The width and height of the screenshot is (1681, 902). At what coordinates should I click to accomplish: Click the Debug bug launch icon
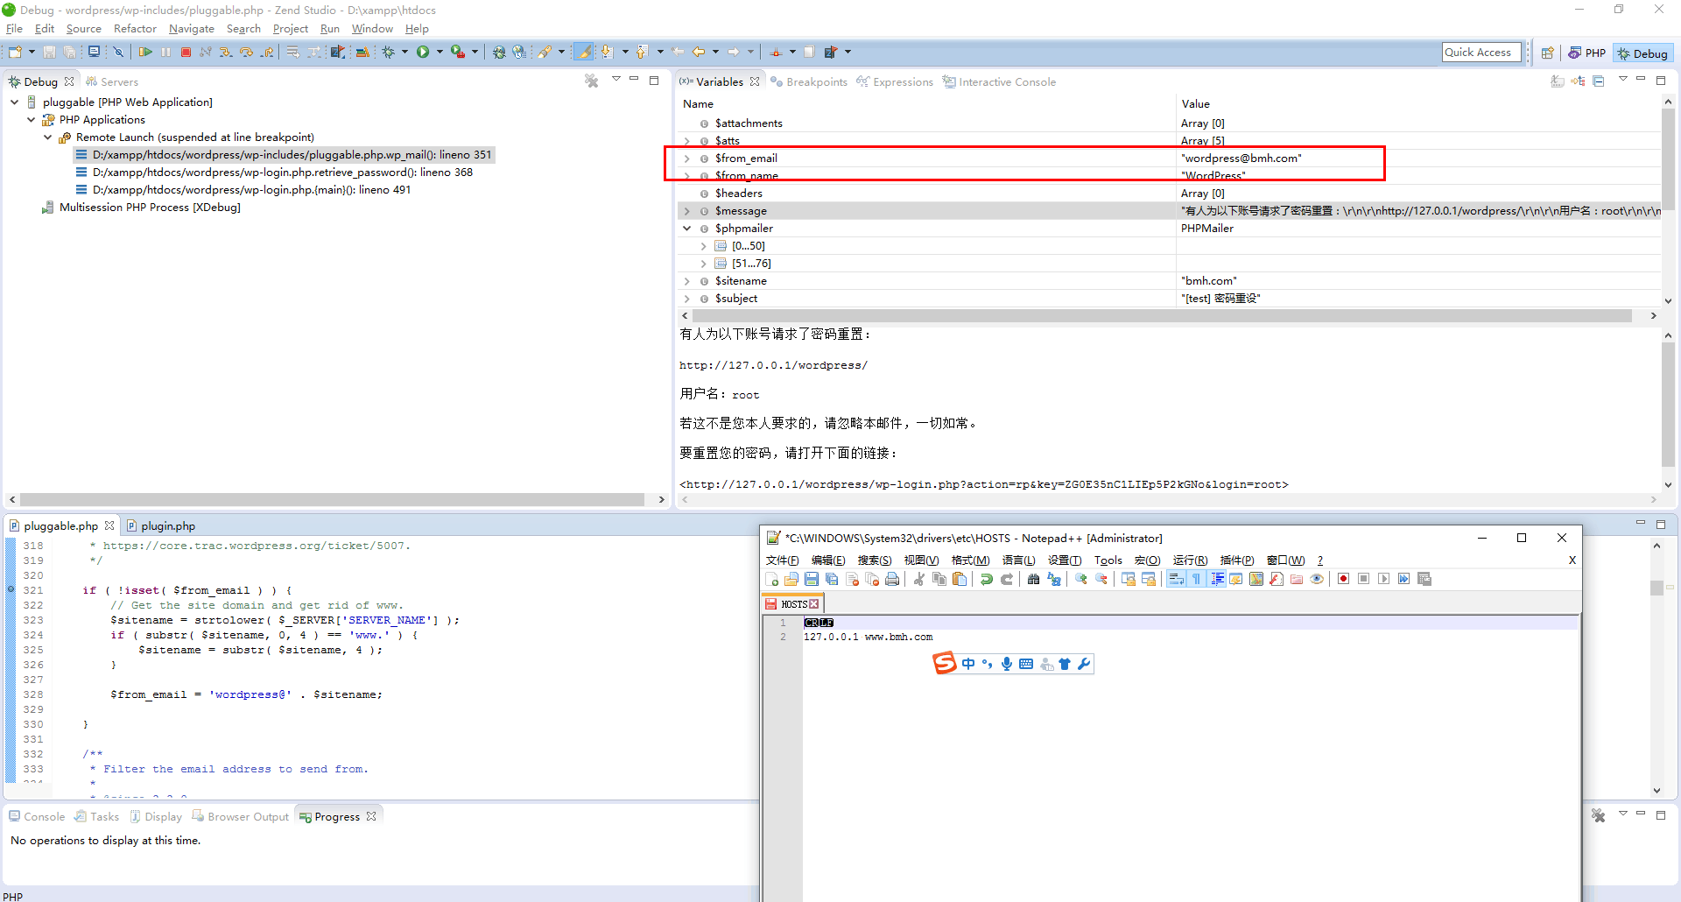pyautogui.click(x=388, y=53)
